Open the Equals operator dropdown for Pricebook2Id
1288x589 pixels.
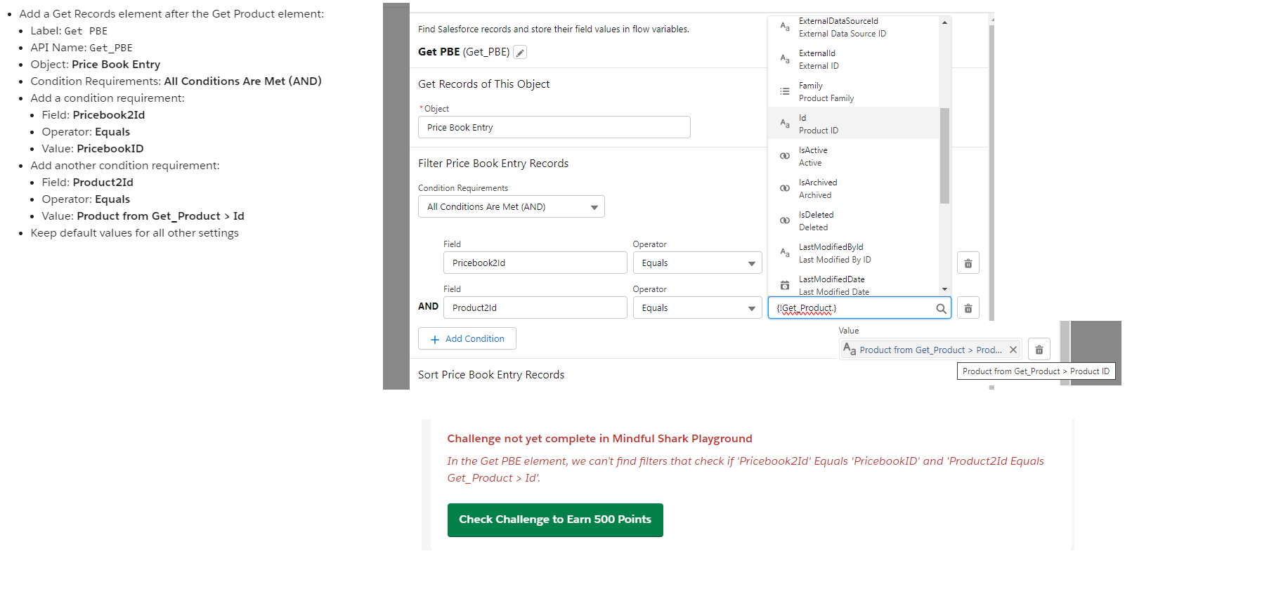pyautogui.click(x=698, y=263)
